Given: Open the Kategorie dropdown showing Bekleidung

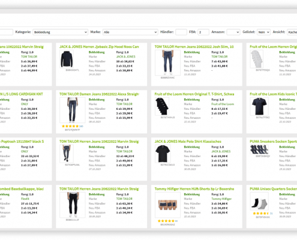Looking at the screenshot, I should click(60, 32).
